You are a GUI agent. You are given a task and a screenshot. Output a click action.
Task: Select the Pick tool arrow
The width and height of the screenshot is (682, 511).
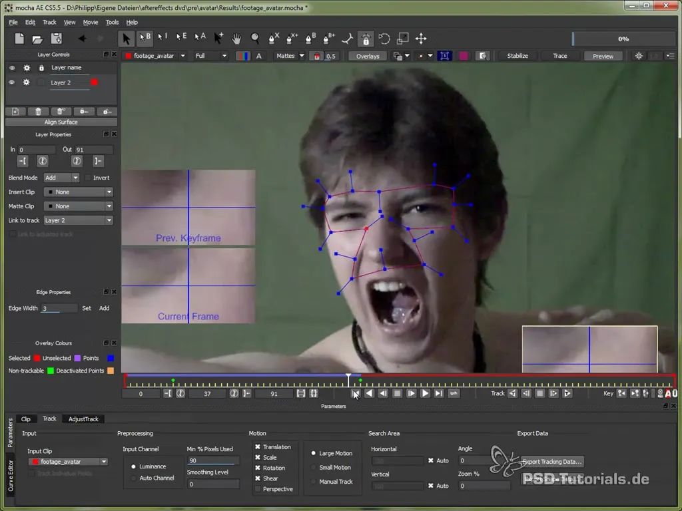[126, 39]
